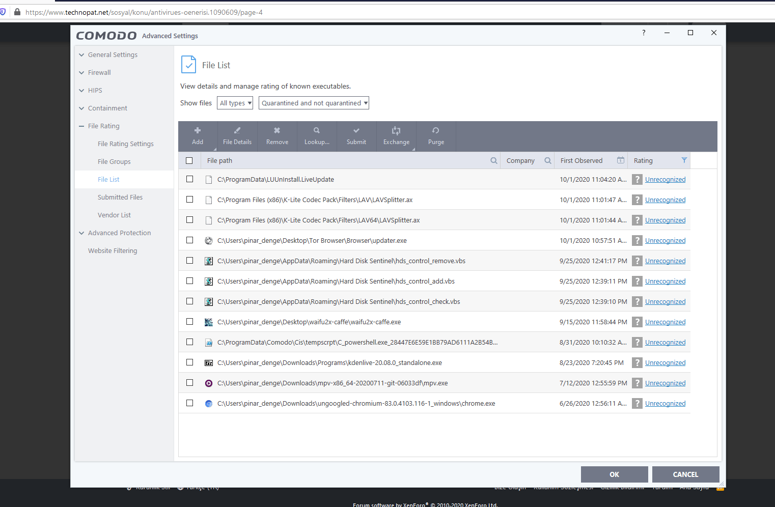Screen dimensions: 775x507
Task: Click the hds_control_check.vbs file path
Action: (x=339, y=301)
